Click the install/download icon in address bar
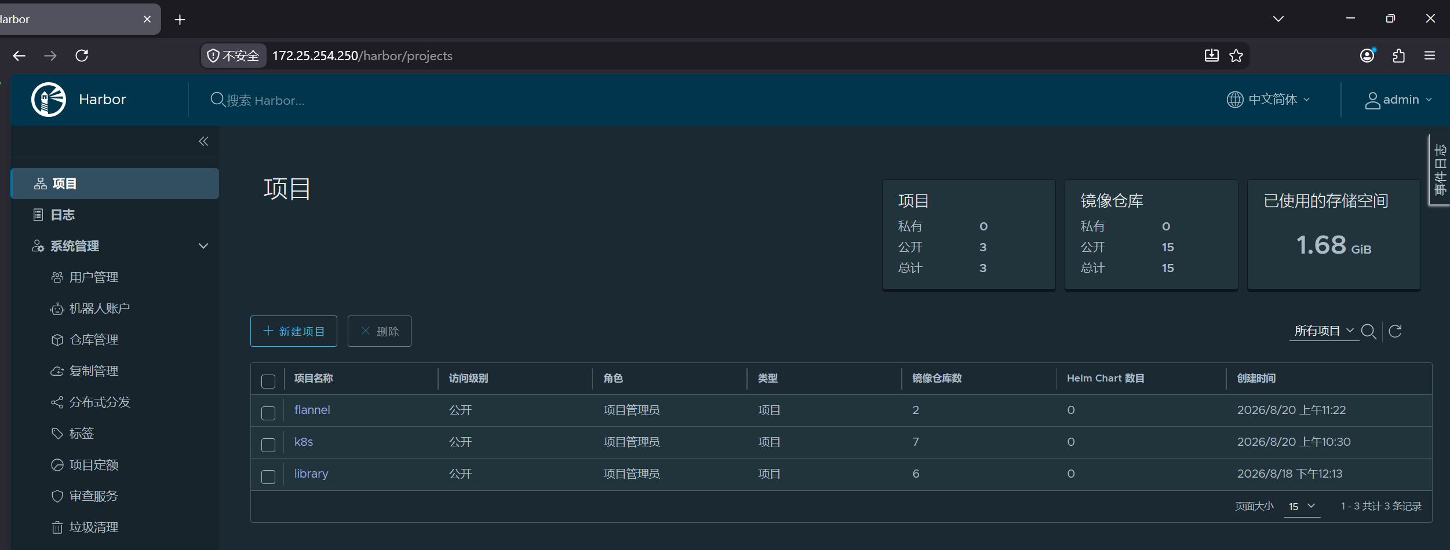Screen dimensions: 1450x550 (x=1211, y=56)
